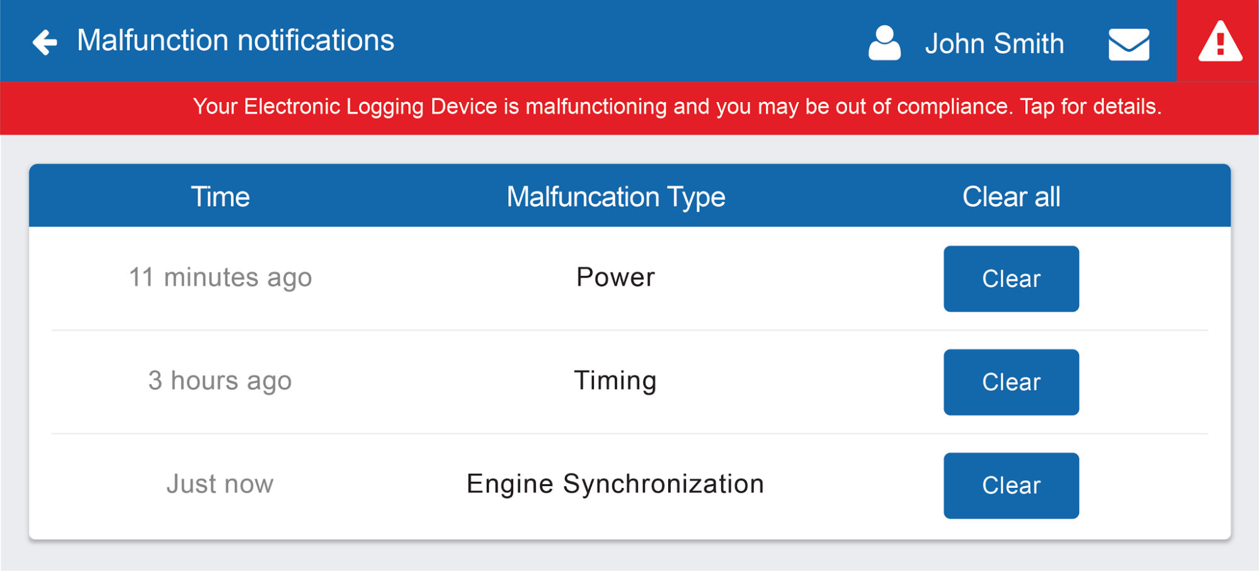Open the user profile icon
This screenshot has width=1259, height=571.
click(x=884, y=42)
